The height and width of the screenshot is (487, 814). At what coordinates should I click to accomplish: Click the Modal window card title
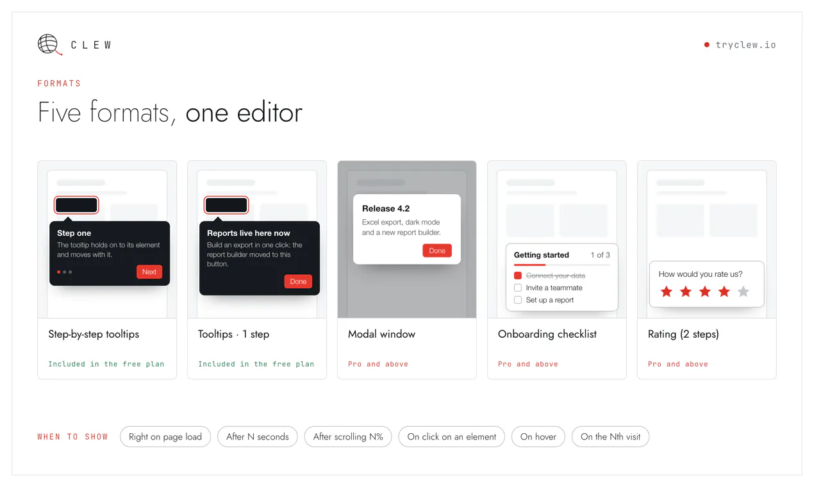381,334
